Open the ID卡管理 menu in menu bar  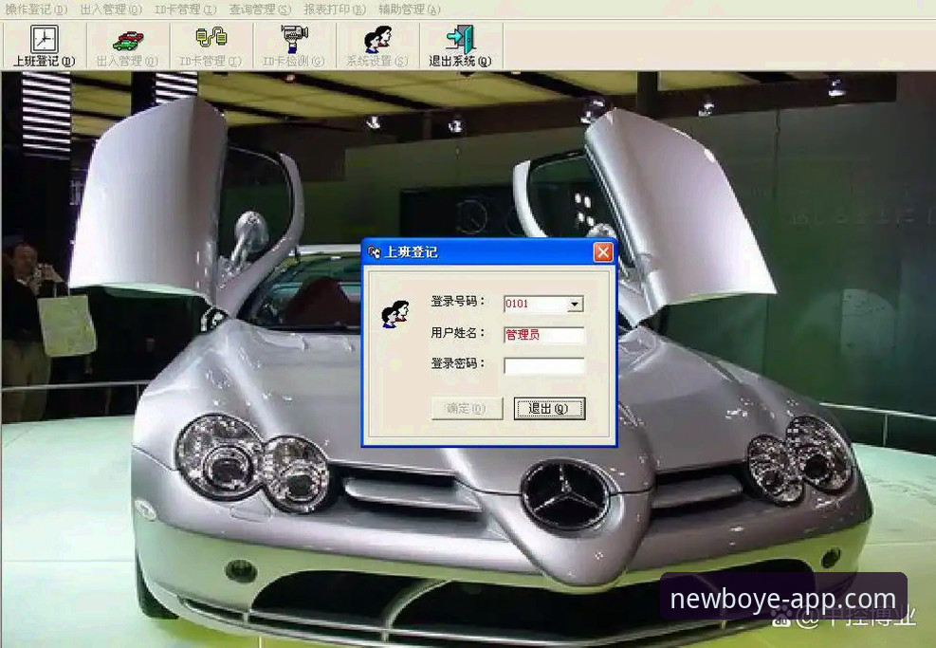coord(185,9)
